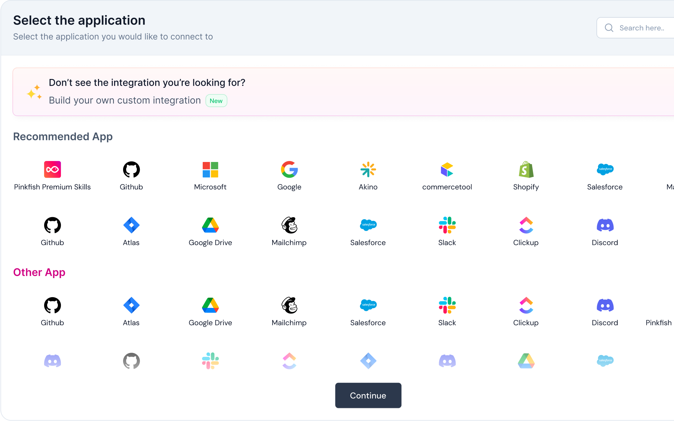674x421 pixels.
Task: Click the magnifier icon in search box
Action: (x=609, y=28)
